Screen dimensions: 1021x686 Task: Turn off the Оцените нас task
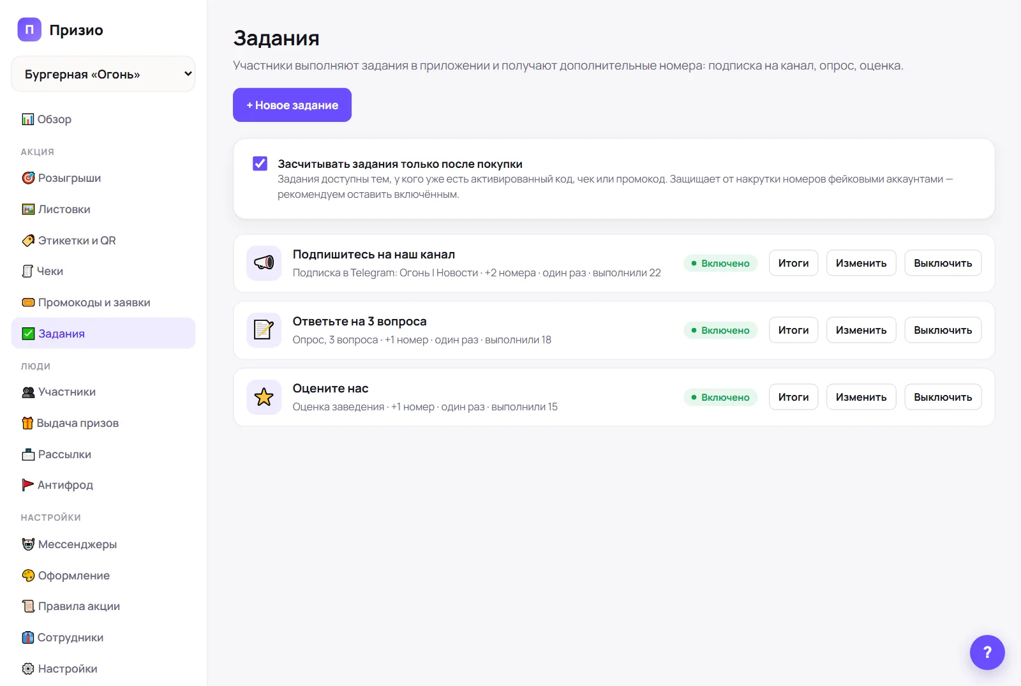click(943, 397)
